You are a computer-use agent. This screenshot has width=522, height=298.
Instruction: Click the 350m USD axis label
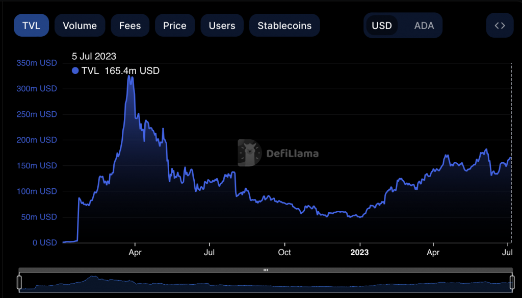pos(36,63)
